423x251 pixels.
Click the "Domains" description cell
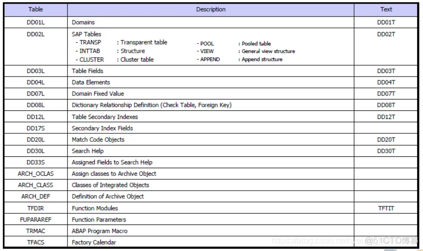83,22
